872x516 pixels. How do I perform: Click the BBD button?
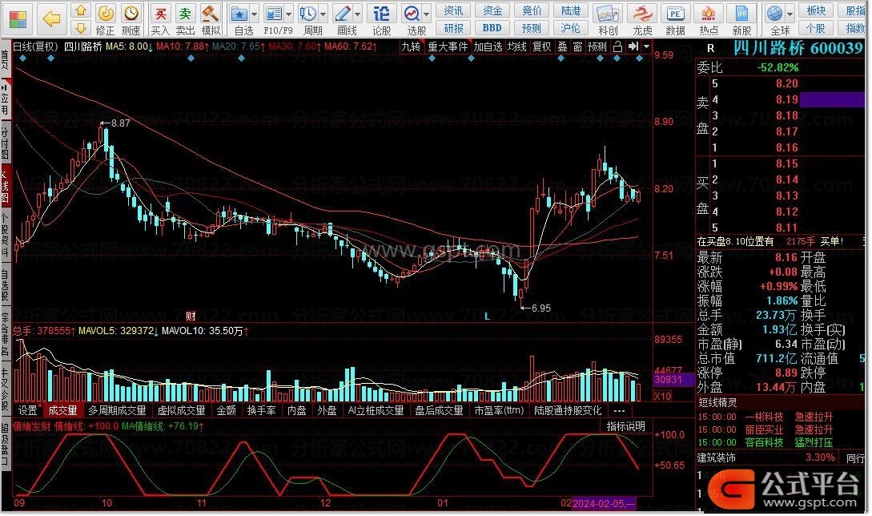coord(492,28)
